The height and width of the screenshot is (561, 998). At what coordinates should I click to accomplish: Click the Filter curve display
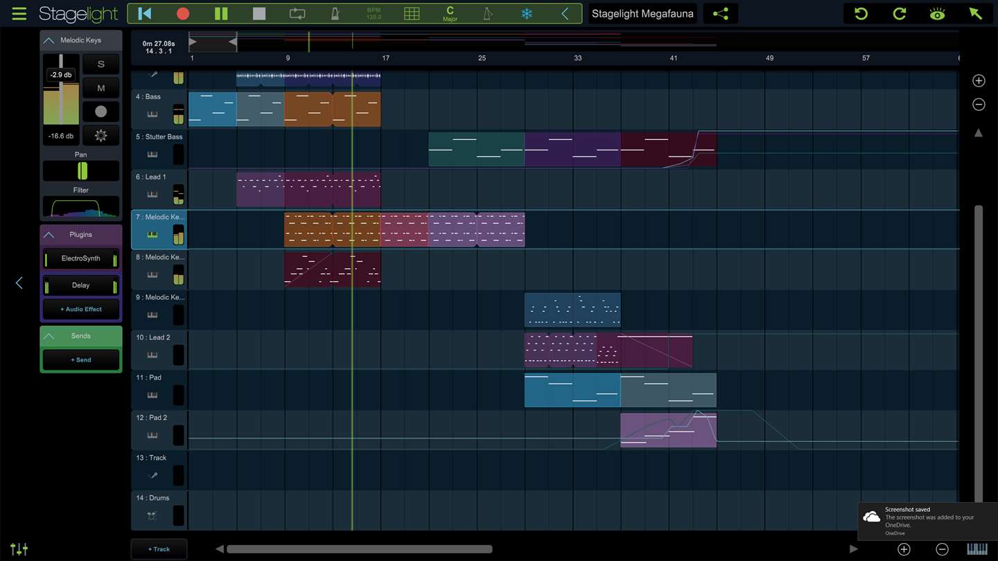tap(81, 207)
